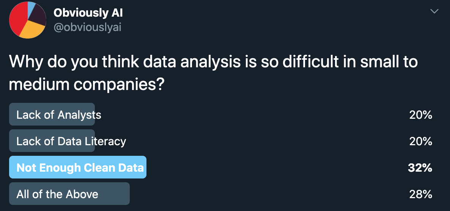Screen dimensions: 450x211
Task: Click the 28% result for All of the Above
Action: click(421, 194)
